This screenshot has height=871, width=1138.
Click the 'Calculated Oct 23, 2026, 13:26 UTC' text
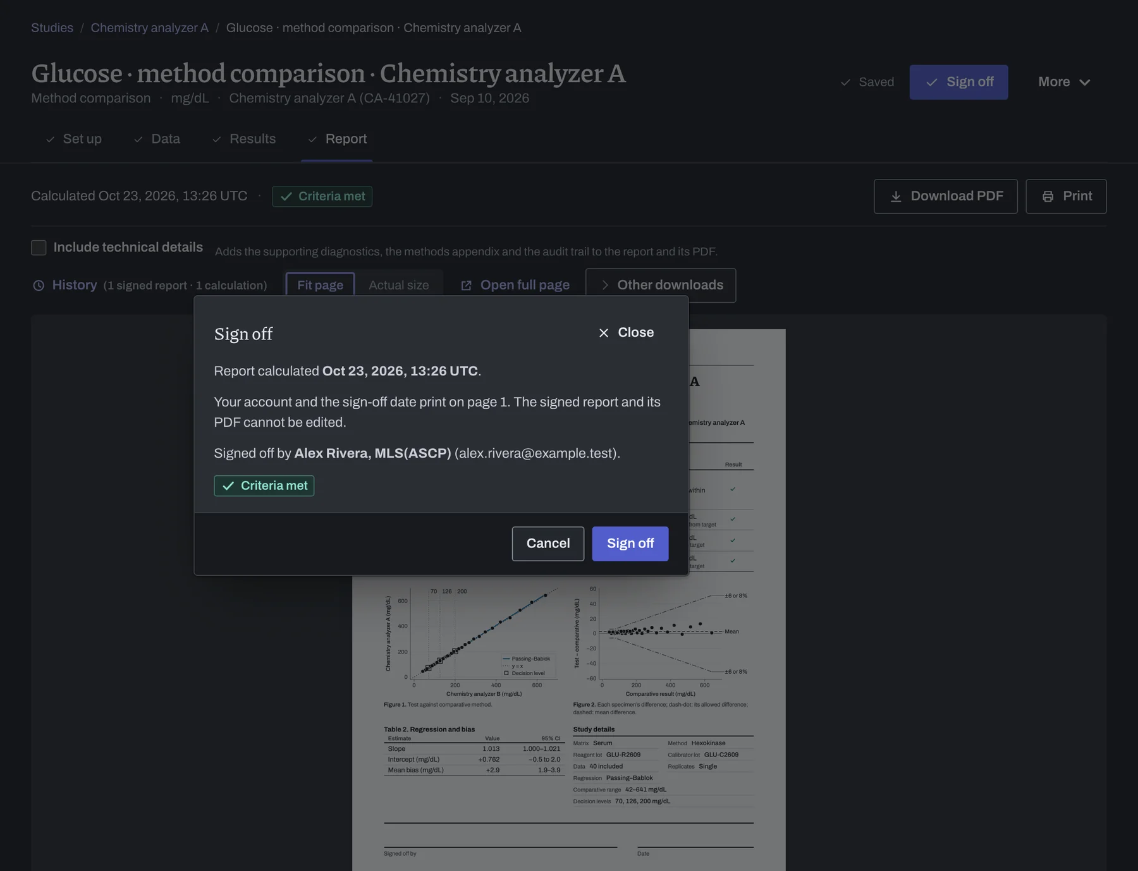(139, 196)
